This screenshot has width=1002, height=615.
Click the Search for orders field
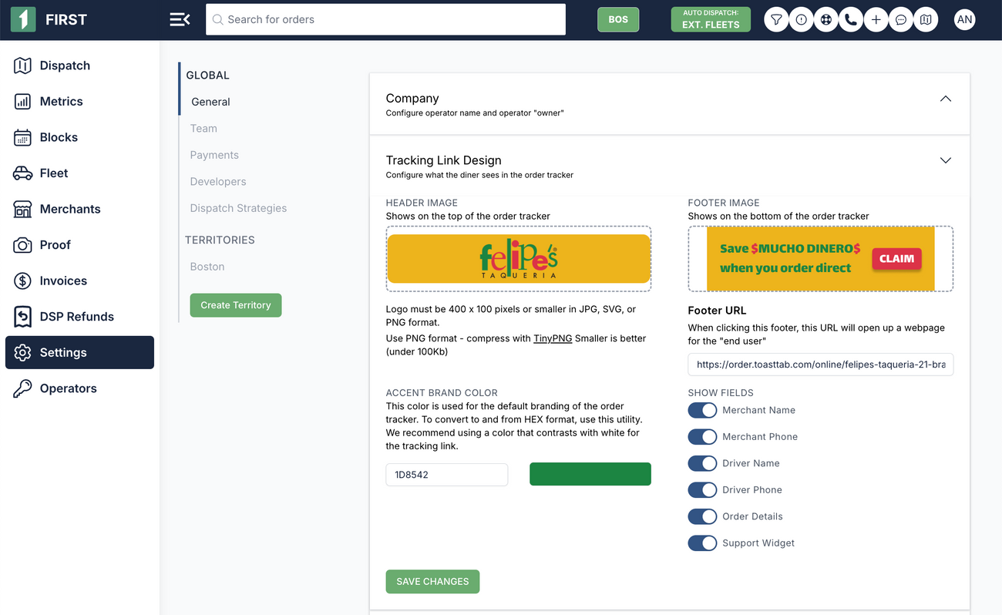[x=385, y=19]
